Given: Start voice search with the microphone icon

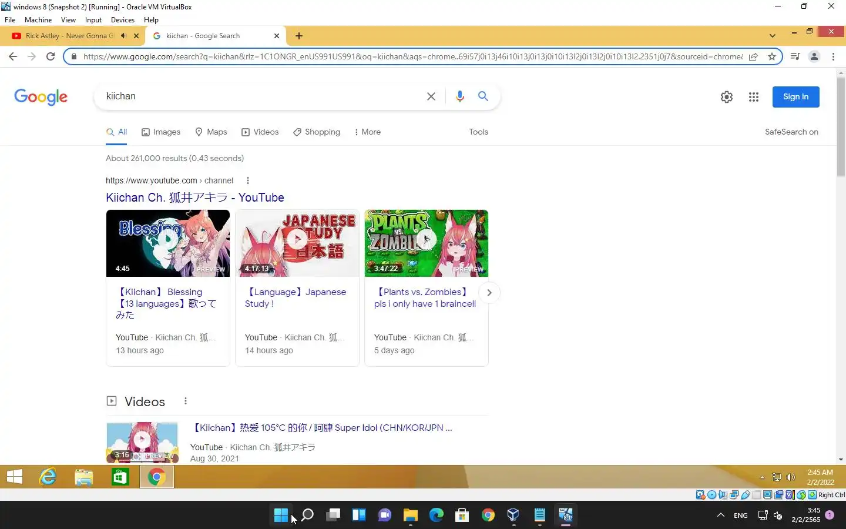Looking at the screenshot, I should click(x=460, y=96).
